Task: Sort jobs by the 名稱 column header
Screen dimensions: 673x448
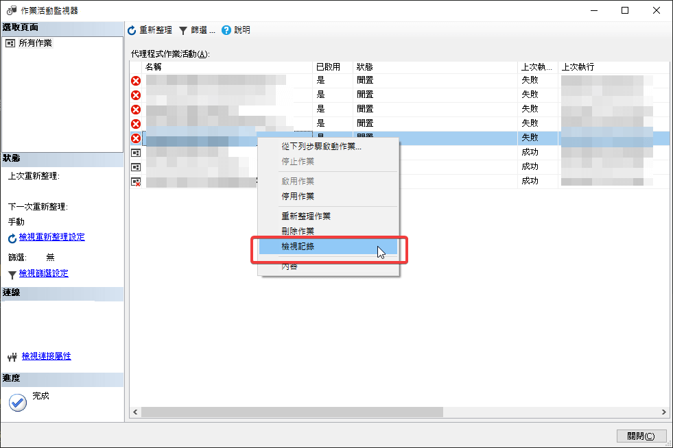Action: (226, 66)
